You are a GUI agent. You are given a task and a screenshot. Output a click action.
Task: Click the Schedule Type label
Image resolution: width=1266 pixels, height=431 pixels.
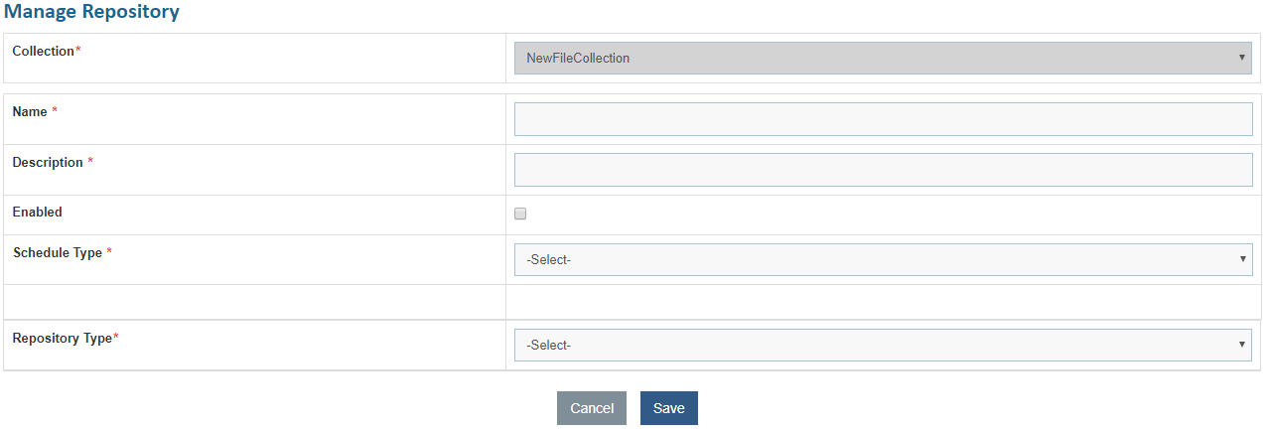58,253
